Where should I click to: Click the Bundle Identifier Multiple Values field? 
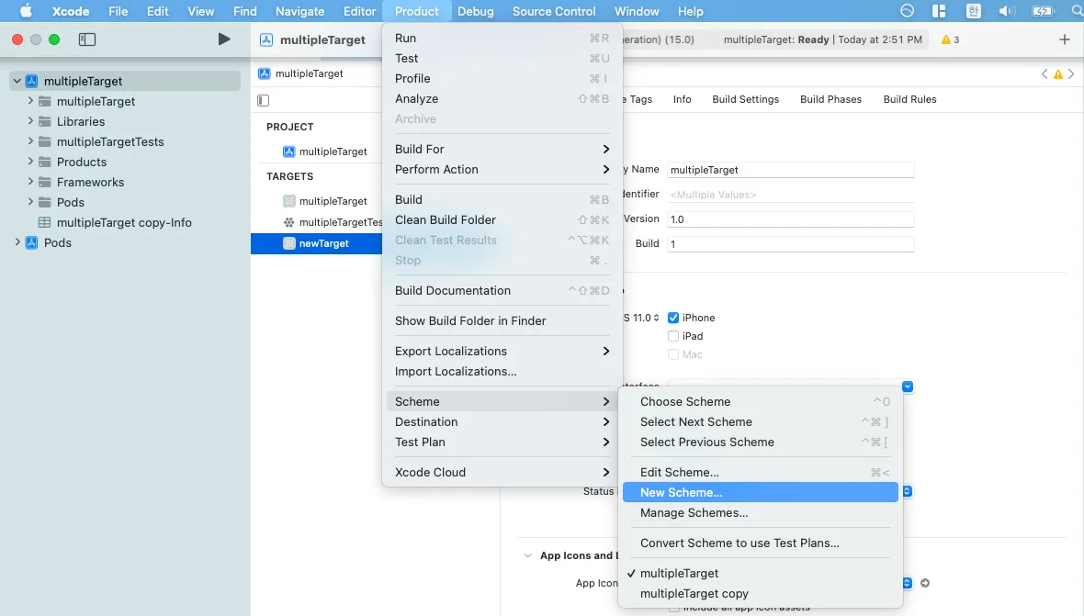click(791, 195)
